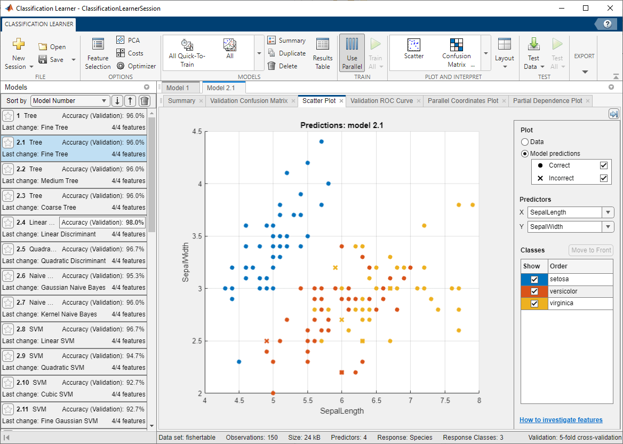623x444 pixels.
Task: Delete the selected model
Action: tap(272, 66)
